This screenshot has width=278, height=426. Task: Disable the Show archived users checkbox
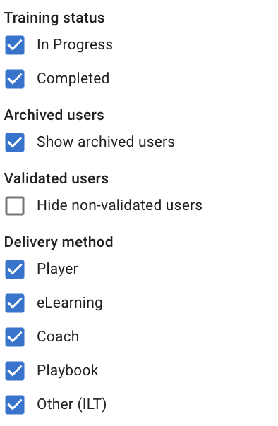click(15, 142)
